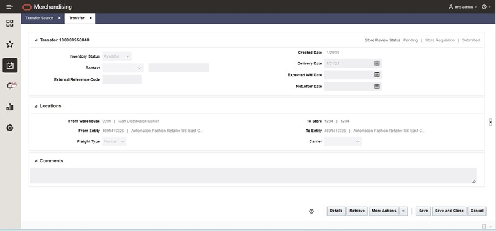Click the help question mark near Details
This screenshot has width=496, height=231.
click(311, 211)
